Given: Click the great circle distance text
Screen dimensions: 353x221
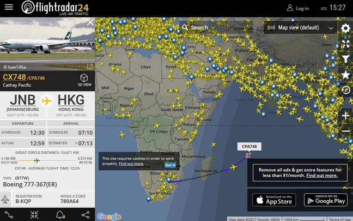Looking at the screenshot, I should tap(47, 152).
